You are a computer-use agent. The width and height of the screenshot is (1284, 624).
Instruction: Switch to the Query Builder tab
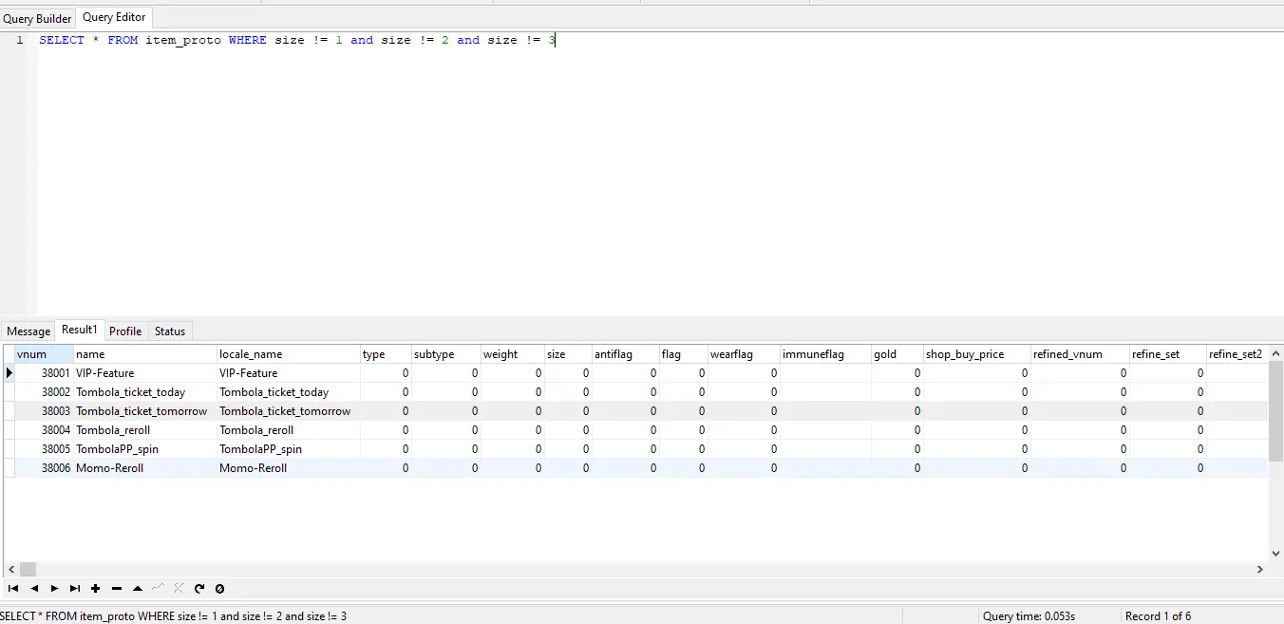coord(37,19)
